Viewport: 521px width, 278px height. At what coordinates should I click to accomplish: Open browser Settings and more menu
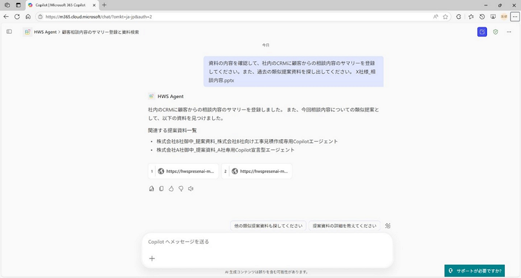(515, 16)
